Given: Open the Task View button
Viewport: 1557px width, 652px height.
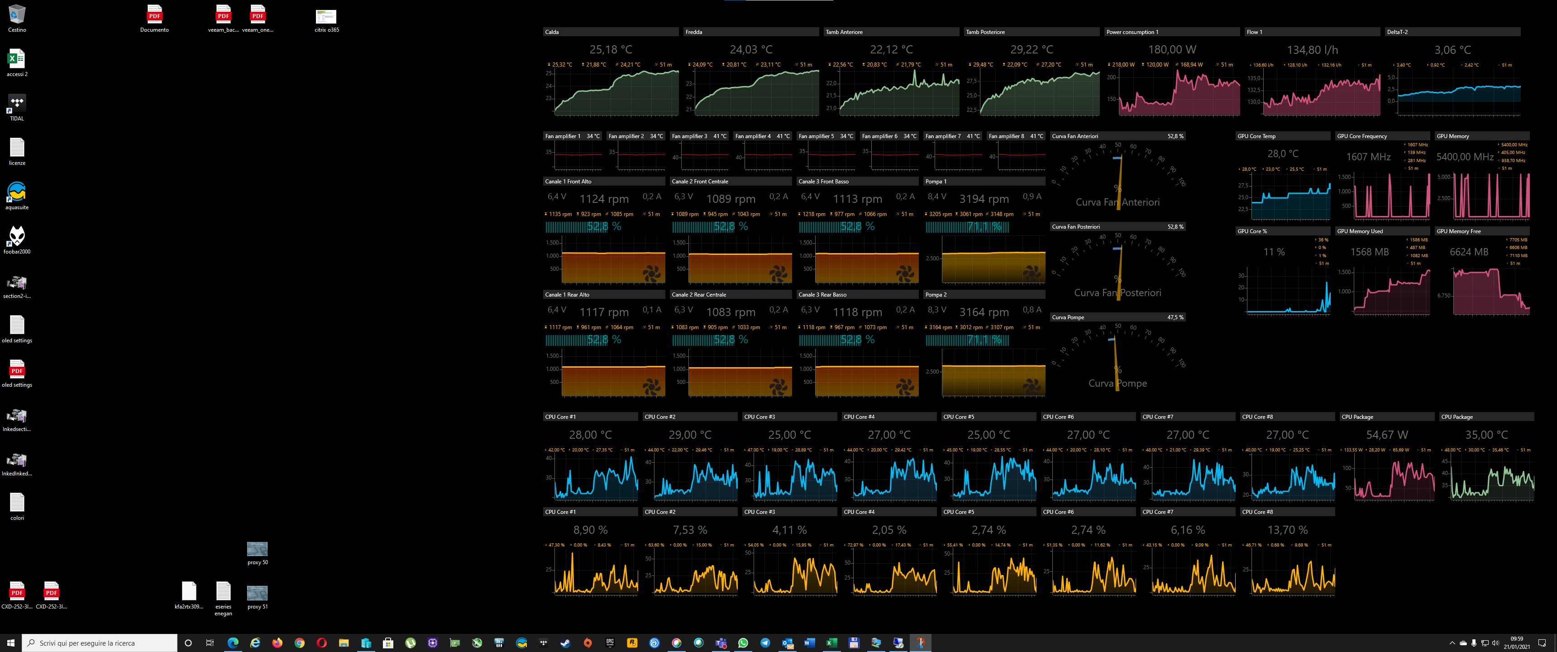Looking at the screenshot, I should (210, 643).
